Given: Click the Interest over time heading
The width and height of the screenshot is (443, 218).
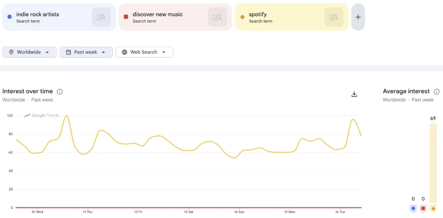Looking at the screenshot, I should tap(27, 91).
